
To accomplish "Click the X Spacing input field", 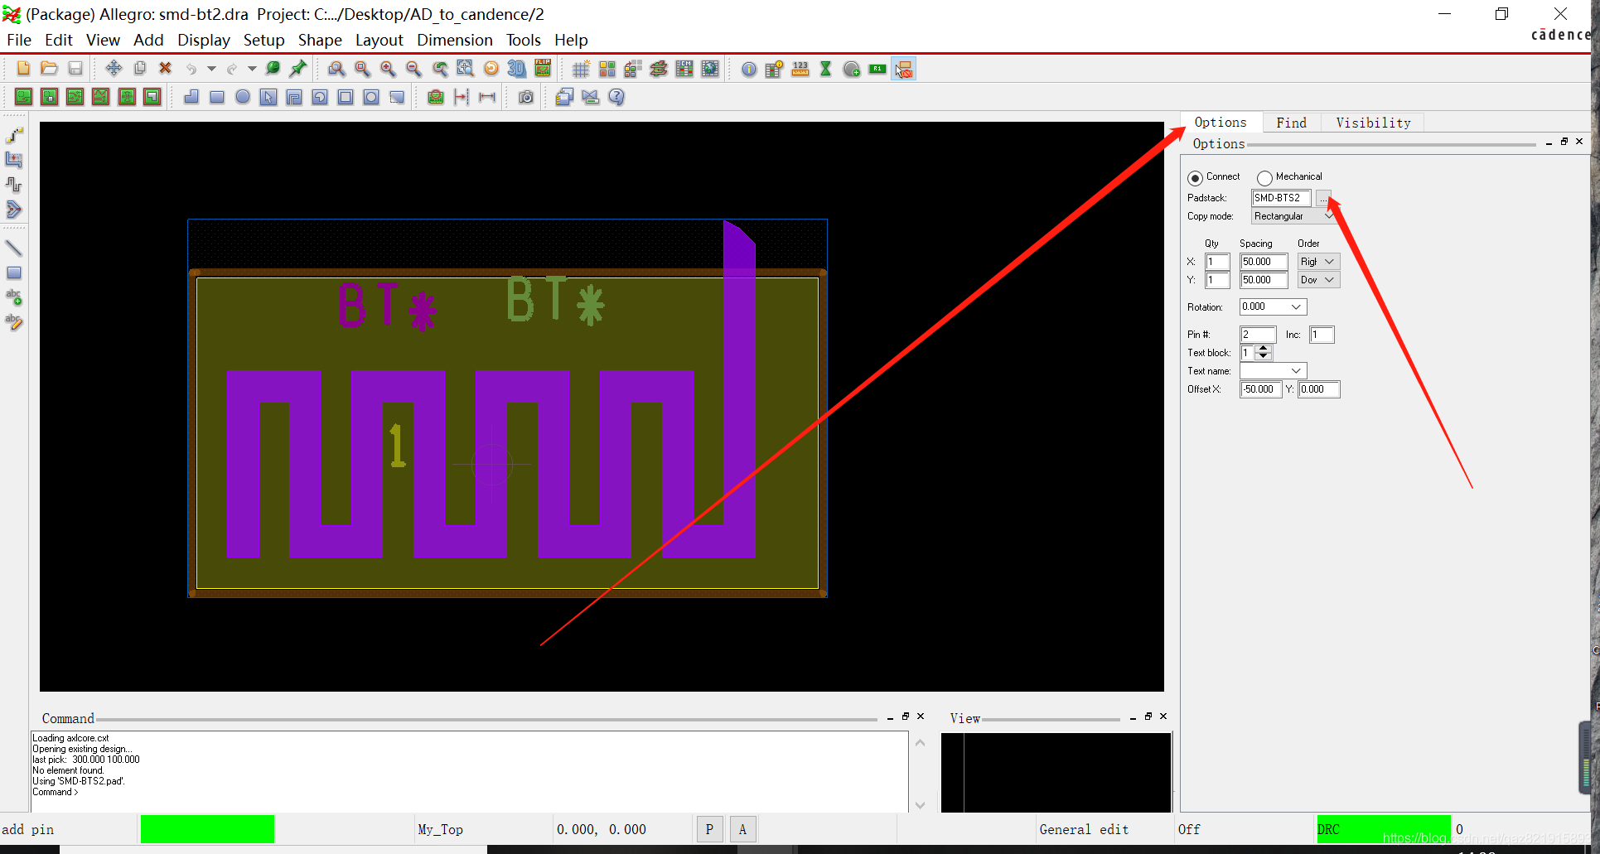I will pos(1264,262).
